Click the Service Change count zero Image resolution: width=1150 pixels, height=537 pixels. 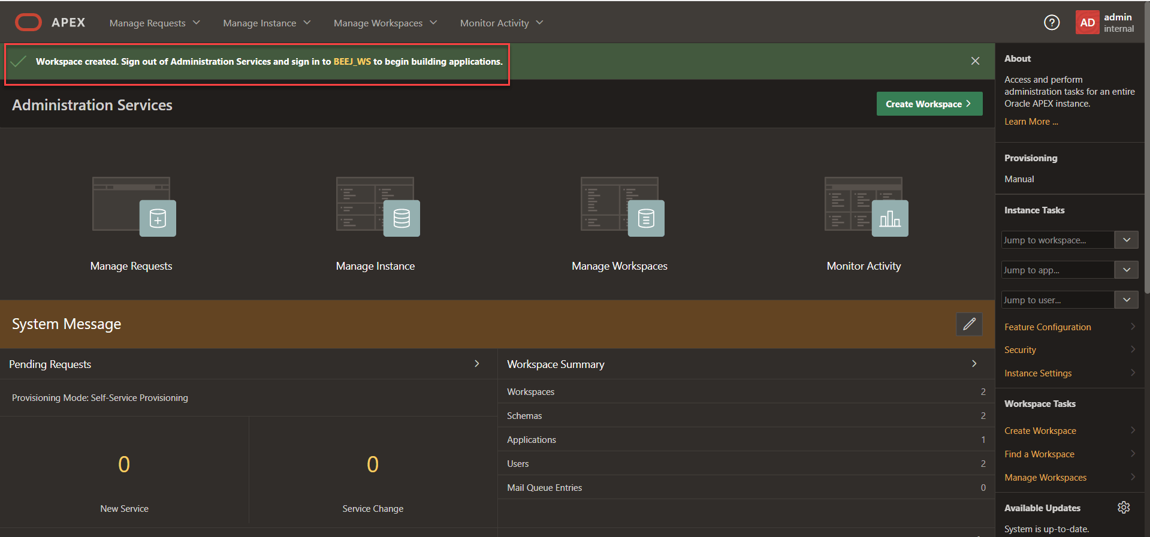tap(373, 464)
